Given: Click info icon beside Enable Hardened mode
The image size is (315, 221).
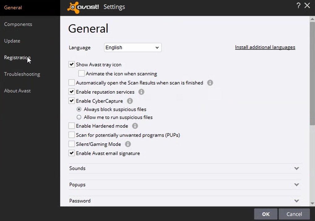Looking at the screenshot, I should click(135, 126).
